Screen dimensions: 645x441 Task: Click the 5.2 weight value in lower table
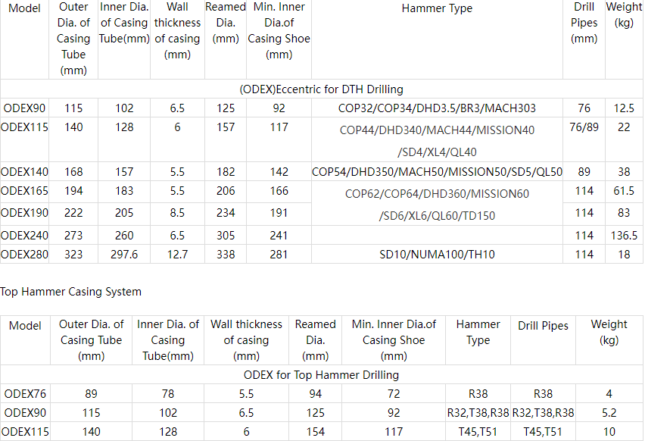click(x=609, y=413)
